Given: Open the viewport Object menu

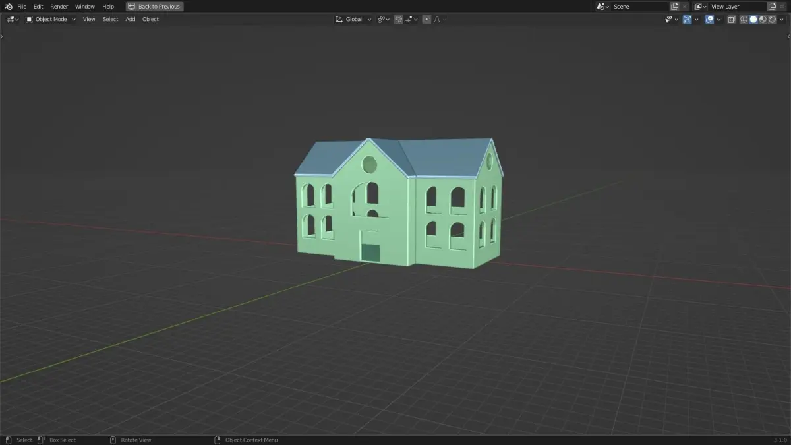Looking at the screenshot, I should coord(150,19).
